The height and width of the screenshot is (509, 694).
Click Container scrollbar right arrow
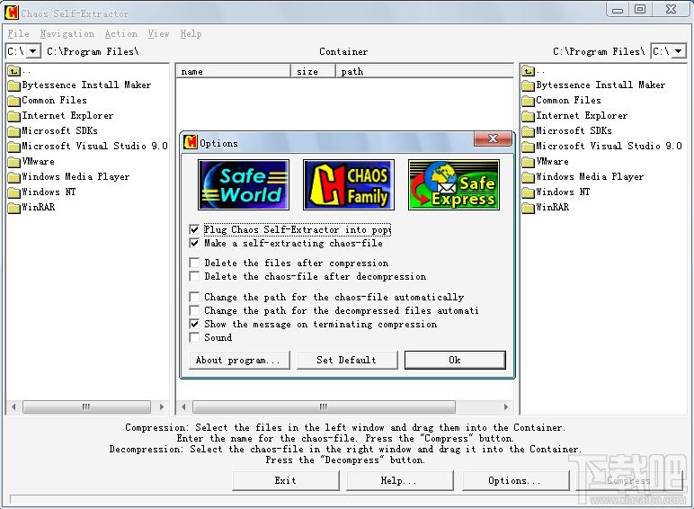coord(506,406)
